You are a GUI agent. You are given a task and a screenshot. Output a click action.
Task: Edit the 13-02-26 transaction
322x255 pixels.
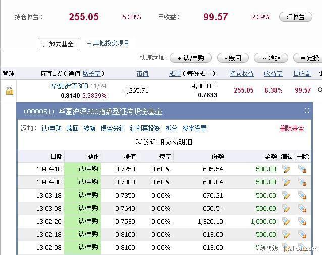click(286, 222)
